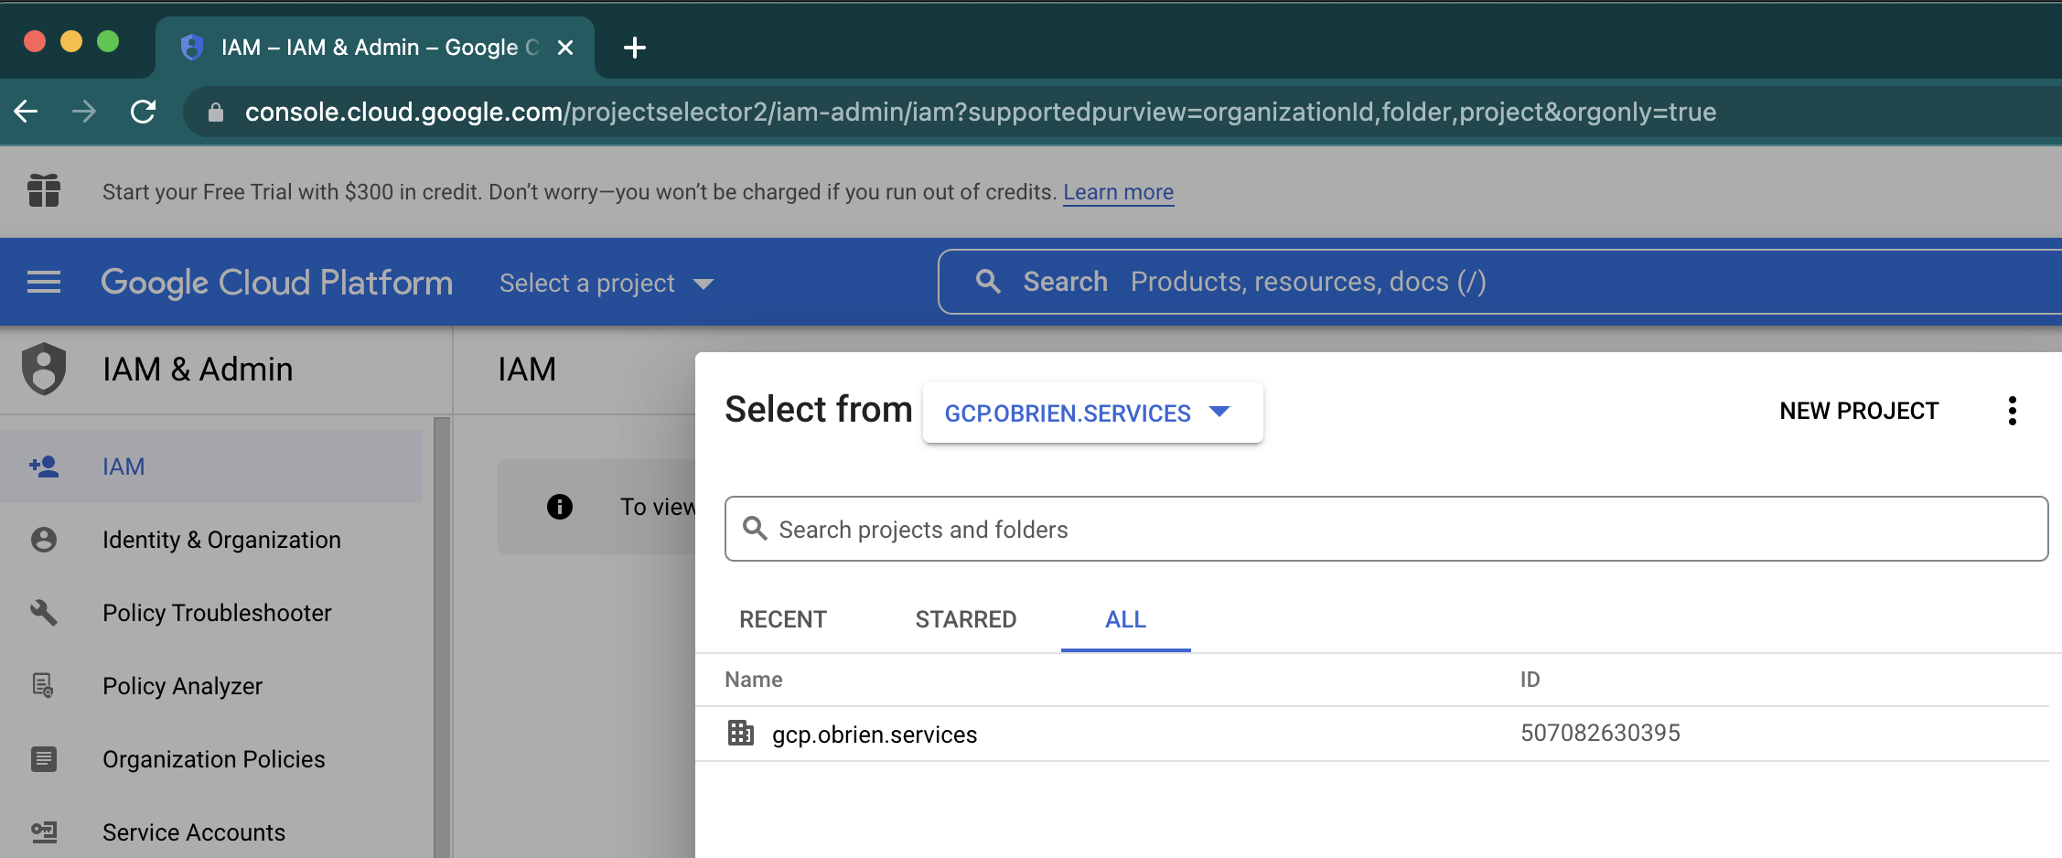Image resolution: width=2062 pixels, height=858 pixels.
Task: Switch to the STARRED tab
Action: [966, 619]
